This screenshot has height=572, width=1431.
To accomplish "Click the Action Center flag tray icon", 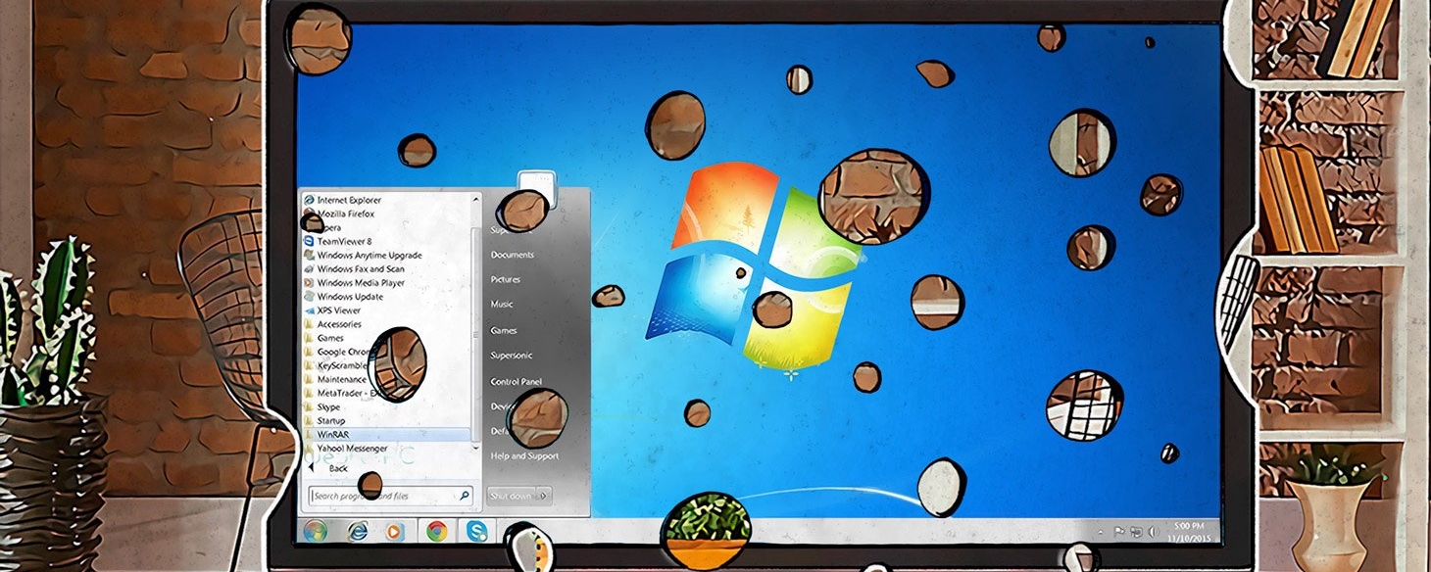I will click(1117, 532).
